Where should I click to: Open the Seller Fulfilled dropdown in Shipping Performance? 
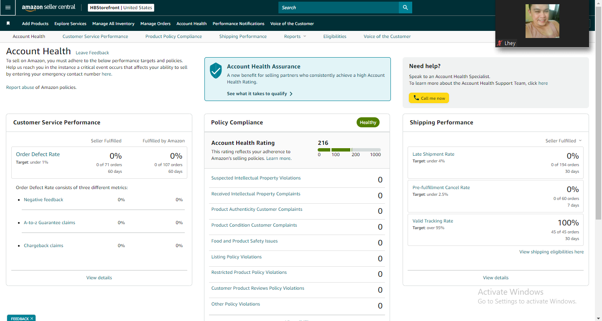[x=564, y=141]
